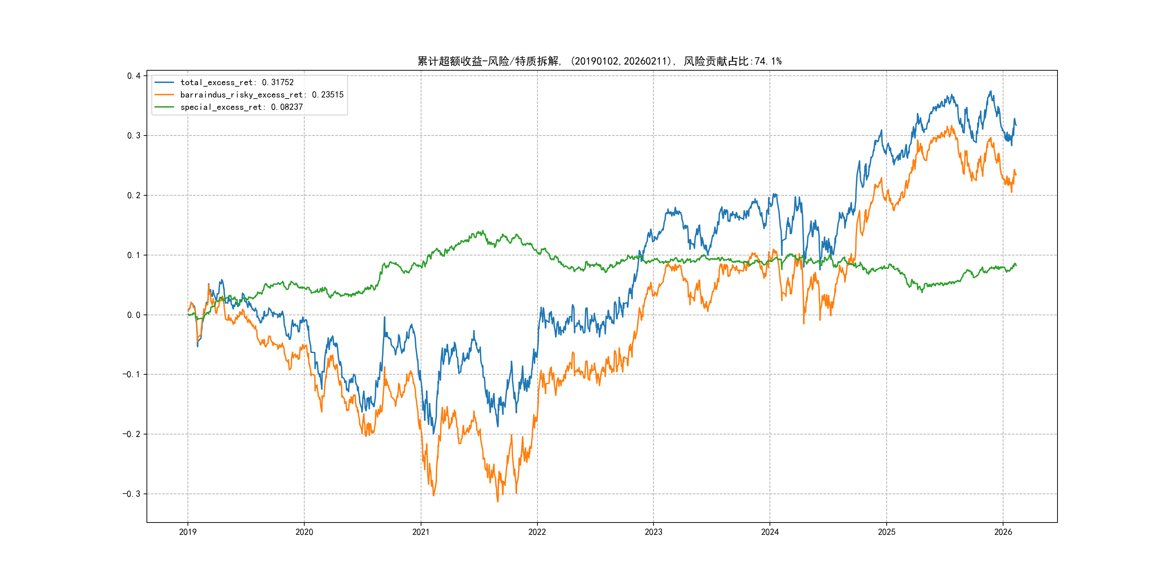The height and width of the screenshot is (587, 1175).
Task: Select the barraindus_risky_excess_ret: 0.23515 legend label
Action: 262,95
